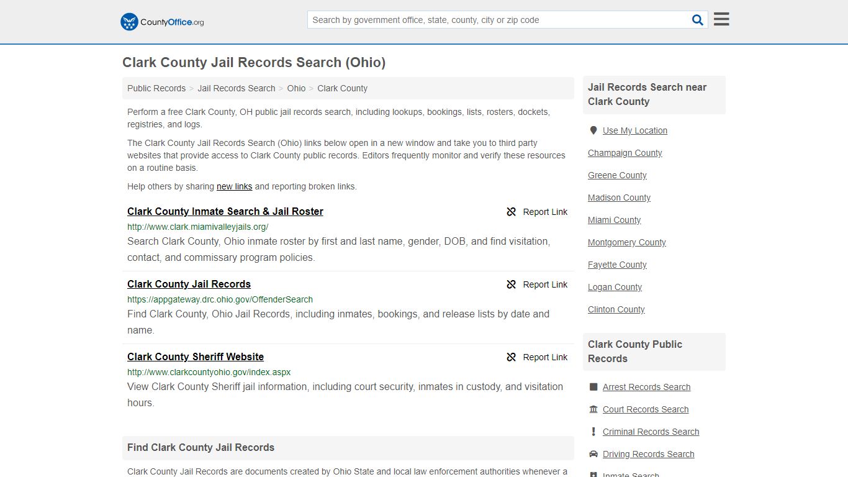
Task: Go to Ohio breadcrumb
Action: pos(296,88)
